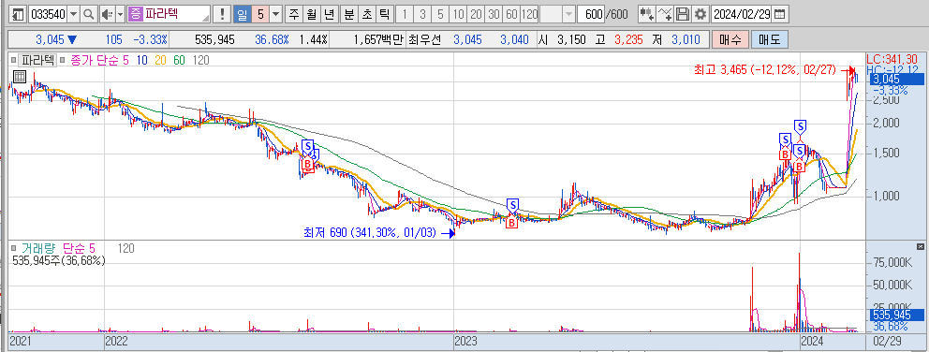Switch to 월 (monthly) chart

[311, 14]
